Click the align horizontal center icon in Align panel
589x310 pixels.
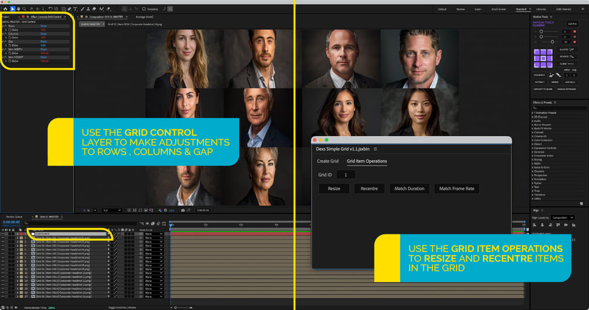coord(543,224)
